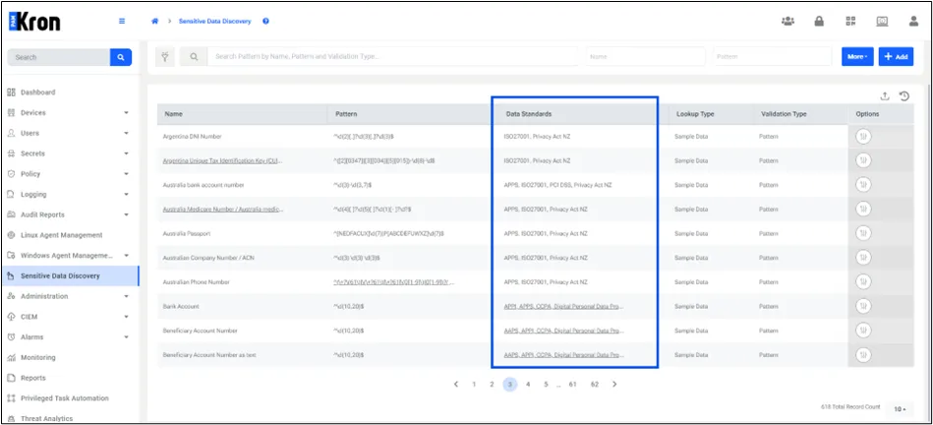Select Sensitive Data Discovery in sidebar
The image size is (933, 425).
(69, 276)
